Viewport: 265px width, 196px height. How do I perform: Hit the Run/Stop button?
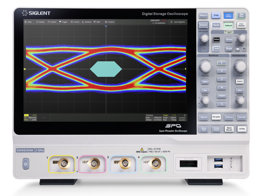click(x=241, y=15)
